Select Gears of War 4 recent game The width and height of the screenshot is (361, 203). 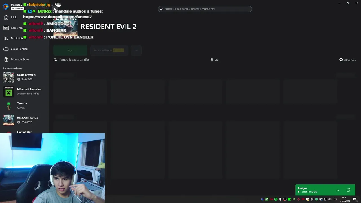tap(24, 77)
